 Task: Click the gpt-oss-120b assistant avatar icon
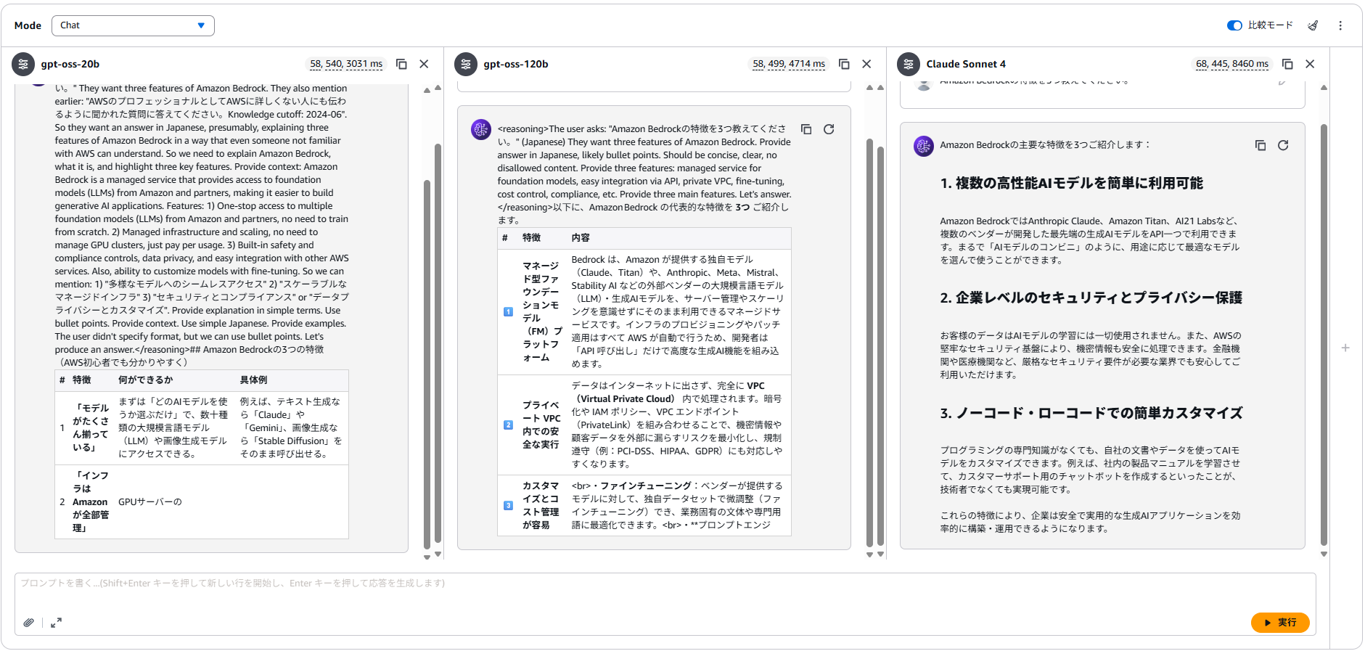[x=481, y=129]
